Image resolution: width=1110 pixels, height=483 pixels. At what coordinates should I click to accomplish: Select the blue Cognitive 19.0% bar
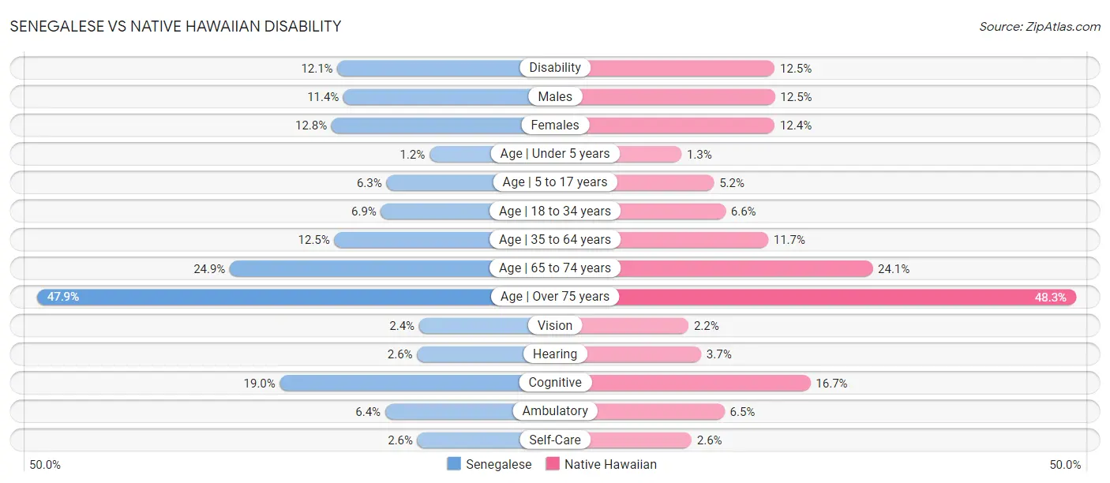399,383
